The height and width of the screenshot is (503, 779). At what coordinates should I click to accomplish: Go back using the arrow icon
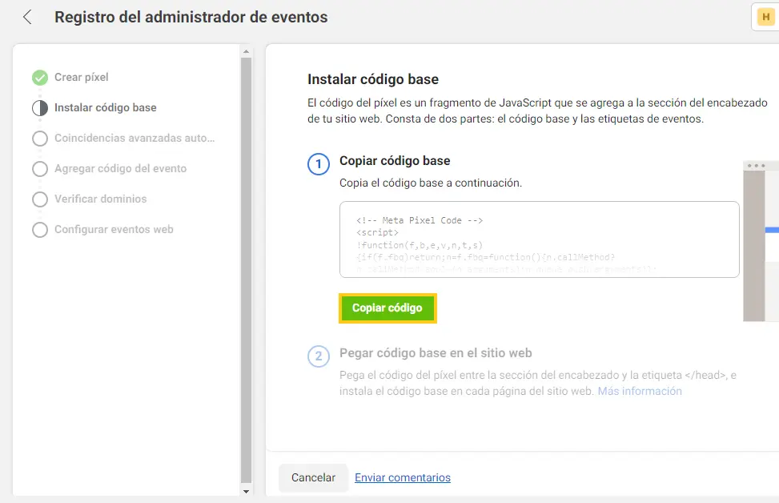[x=27, y=17]
